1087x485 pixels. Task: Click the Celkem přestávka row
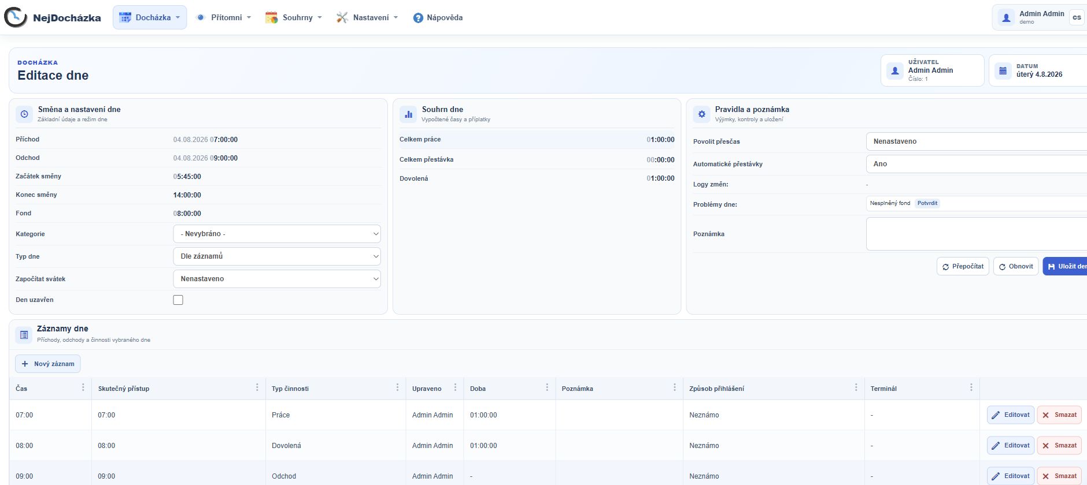537,159
